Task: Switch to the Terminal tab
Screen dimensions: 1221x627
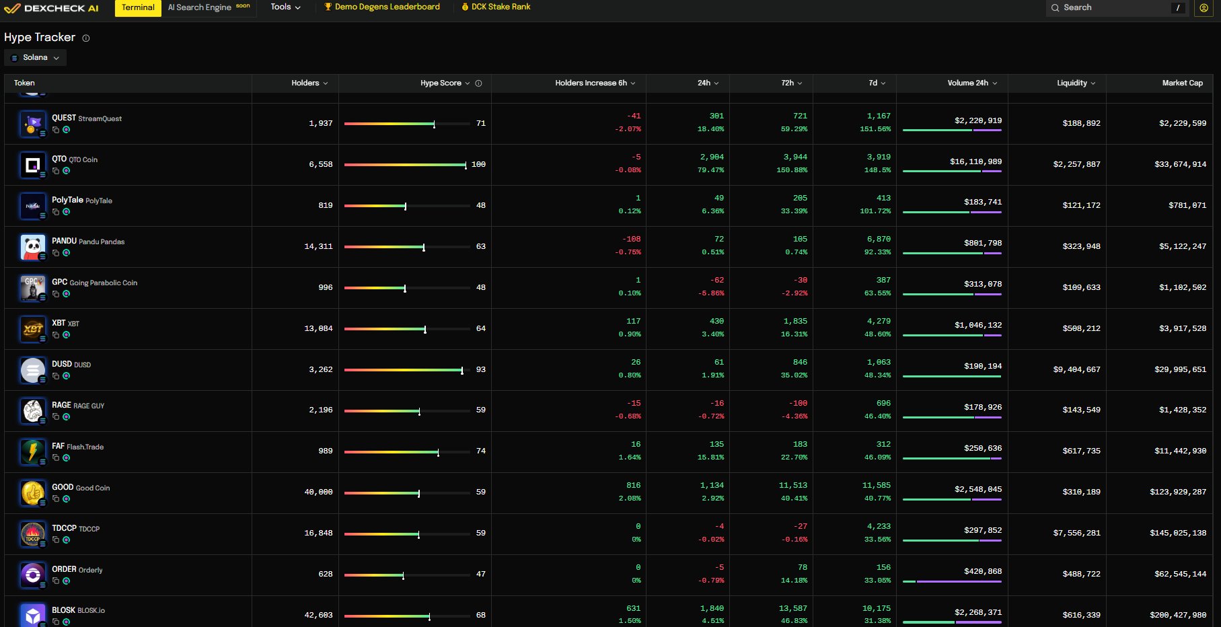Action: 138,7
